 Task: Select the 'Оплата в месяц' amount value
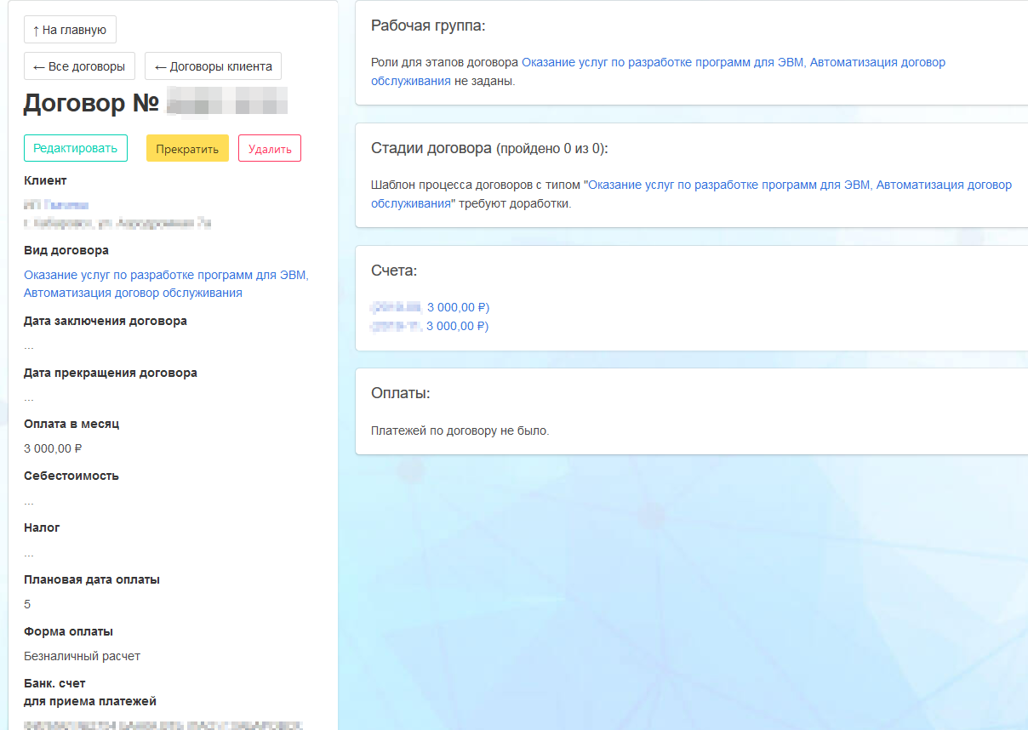53,448
